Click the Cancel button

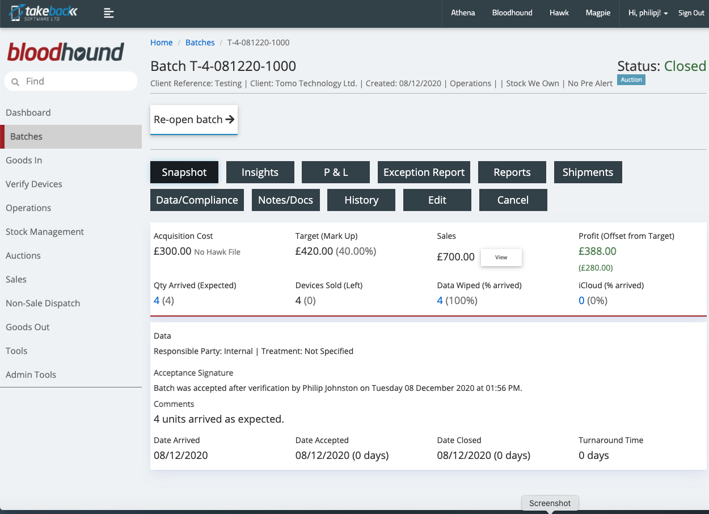pyautogui.click(x=513, y=200)
